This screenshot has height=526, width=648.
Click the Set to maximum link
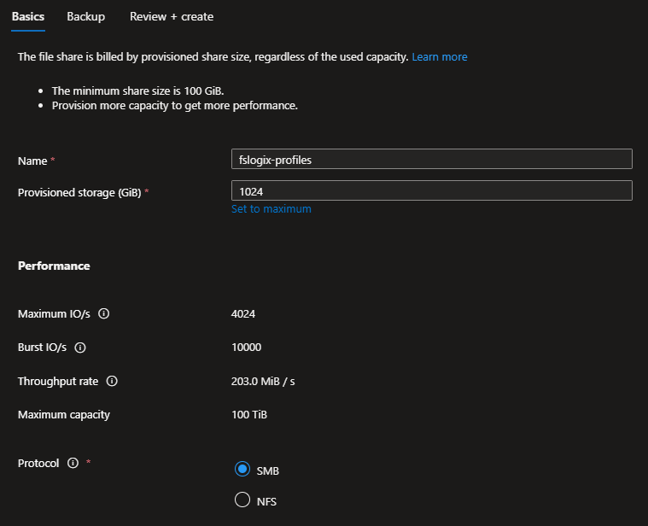(271, 209)
